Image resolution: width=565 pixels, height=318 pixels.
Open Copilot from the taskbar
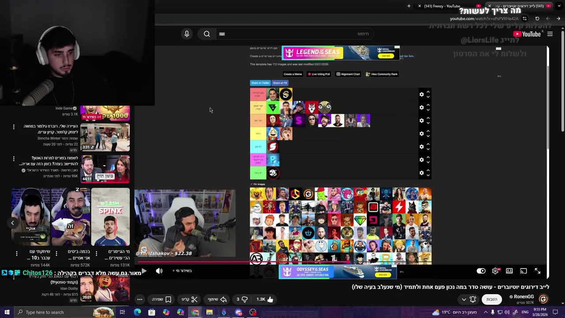(x=166, y=312)
